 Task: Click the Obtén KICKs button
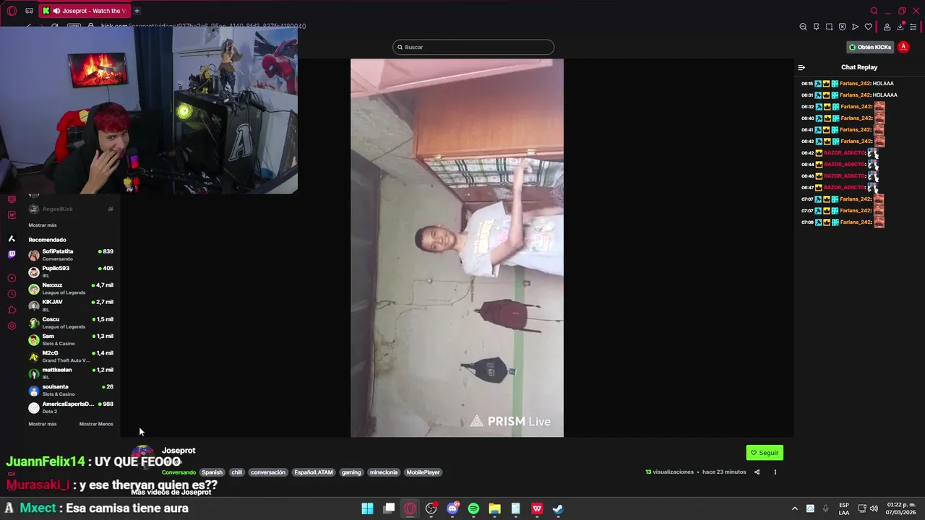coord(870,47)
